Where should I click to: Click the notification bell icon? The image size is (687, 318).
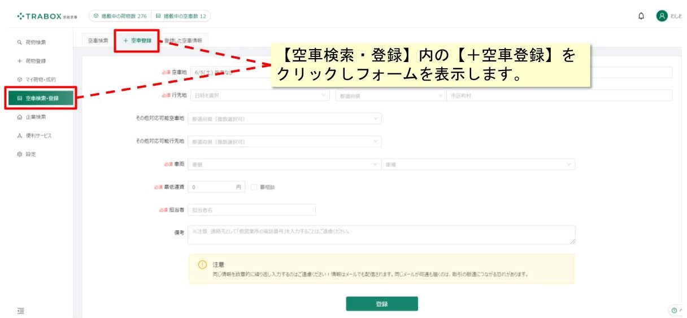coord(641,16)
